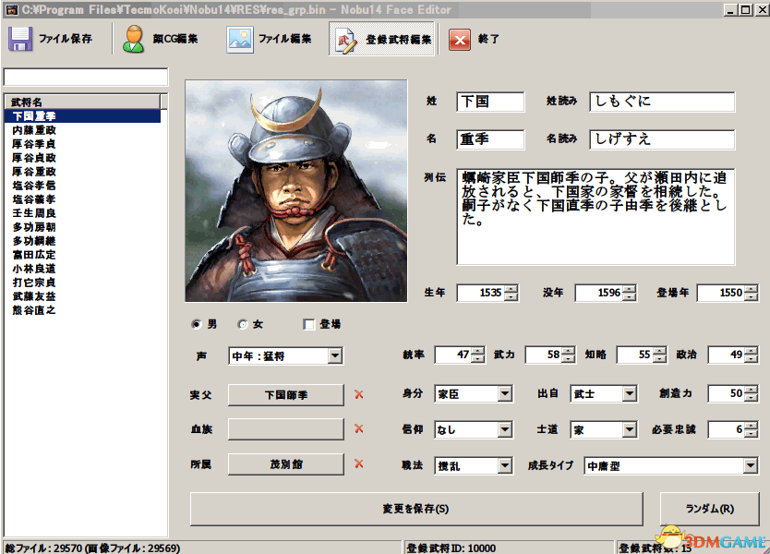Select the registered officer edit icon
This screenshot has height=554, width=770.
345,40
